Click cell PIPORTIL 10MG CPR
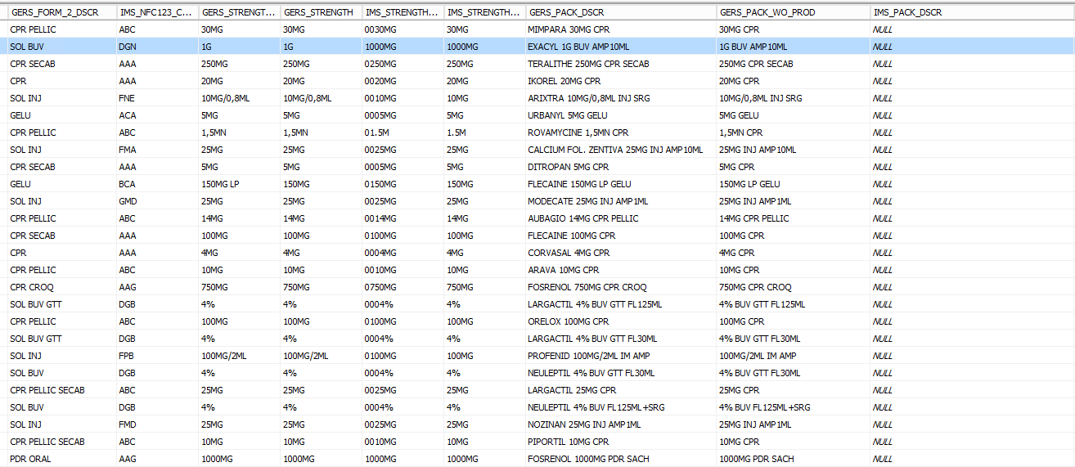 621,442
